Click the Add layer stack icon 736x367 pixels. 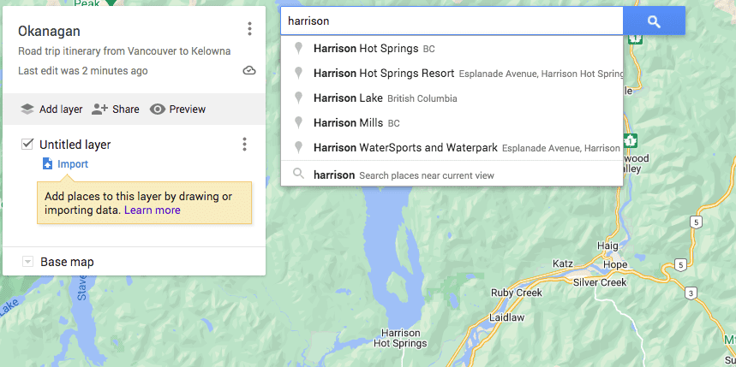pyautogui.click(x=27, y=110)
